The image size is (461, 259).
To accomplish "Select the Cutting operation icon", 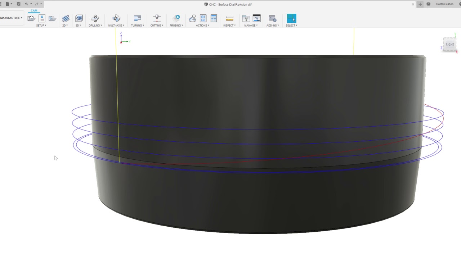I will coord(157,18).
